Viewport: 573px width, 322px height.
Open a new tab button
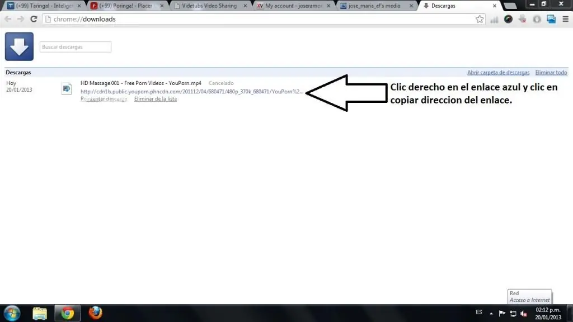point(510,6)
